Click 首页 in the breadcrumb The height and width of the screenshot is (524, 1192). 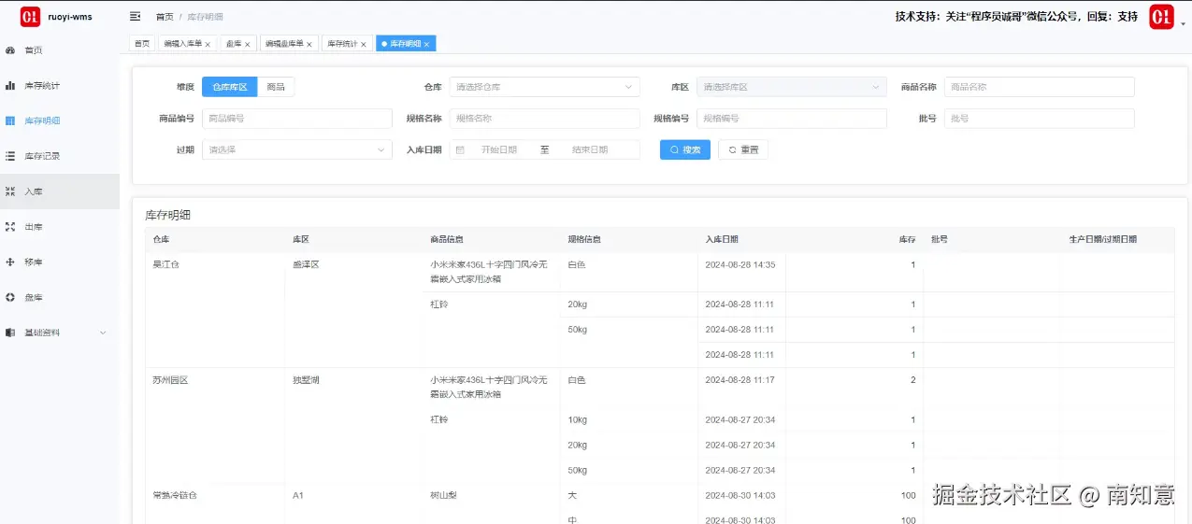[x=165, y=17]
